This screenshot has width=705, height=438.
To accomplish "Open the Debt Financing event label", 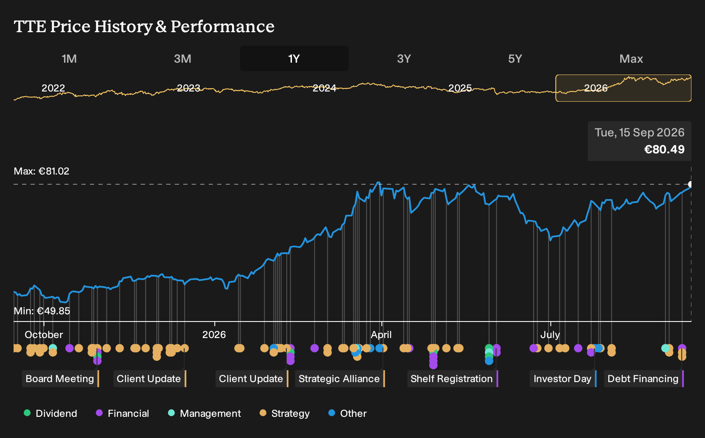I will pyautogui.click(x=643, y=379).
